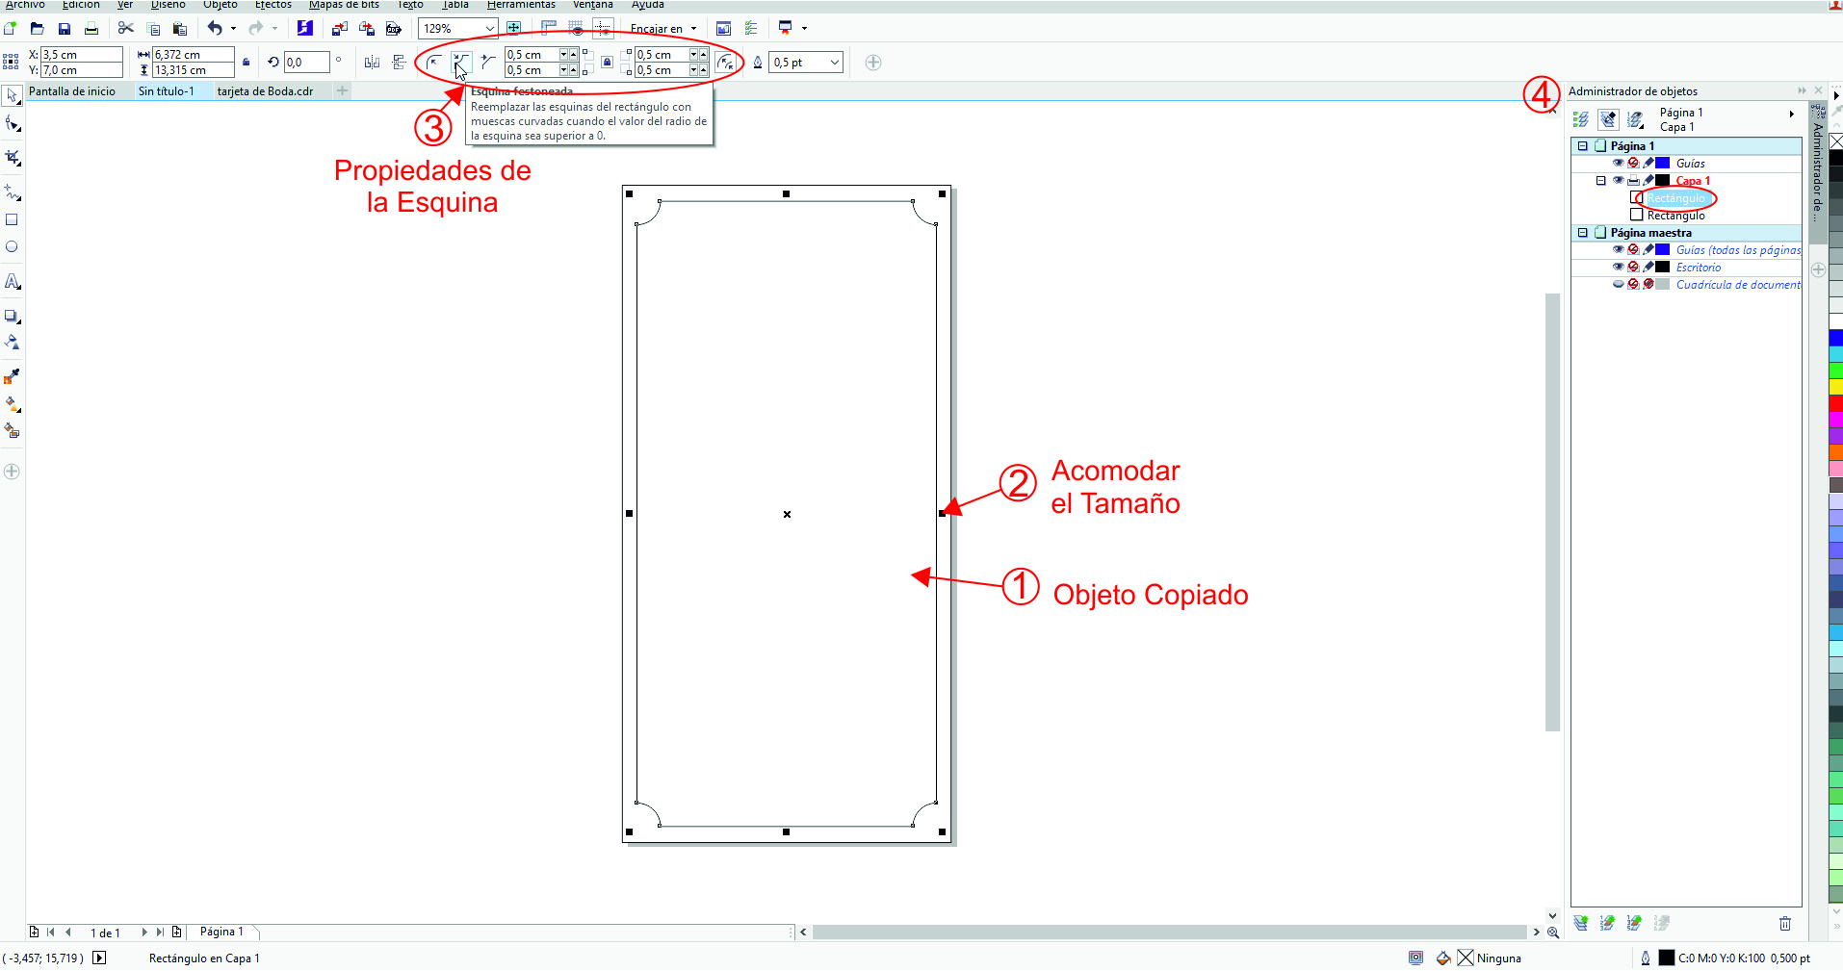Click the delete trash icon in Object Manager
The image size is (1843, 971).
(1785, 923)
